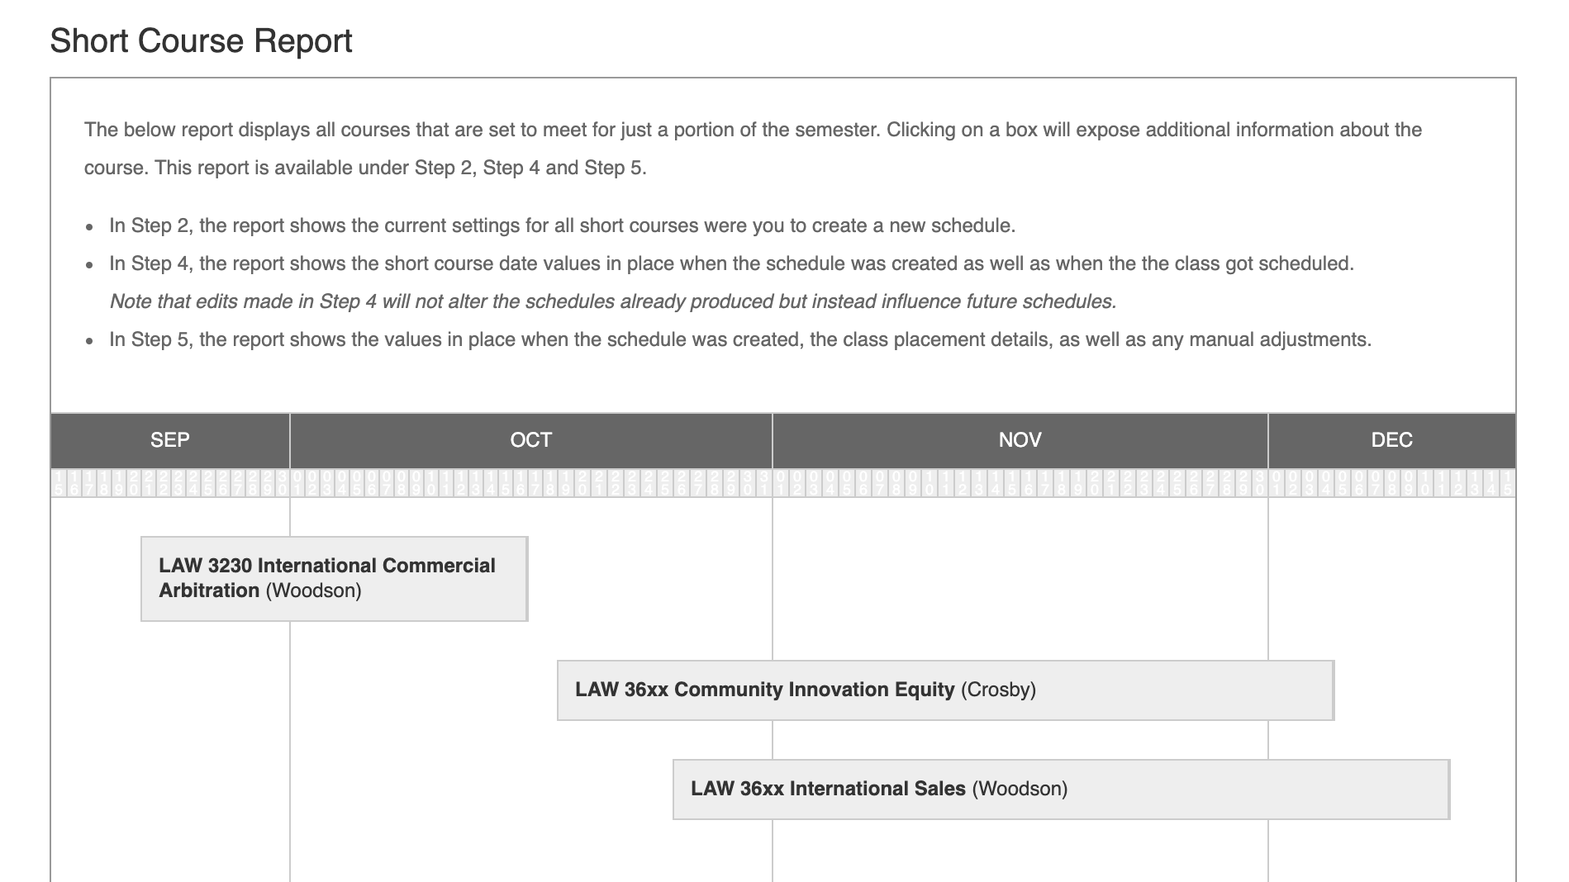Click the December 01 day cell

click(x=1277, y=483)
